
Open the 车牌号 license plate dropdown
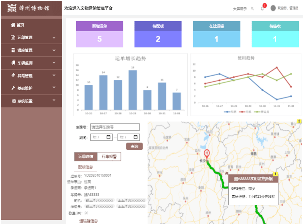[115, 127]
